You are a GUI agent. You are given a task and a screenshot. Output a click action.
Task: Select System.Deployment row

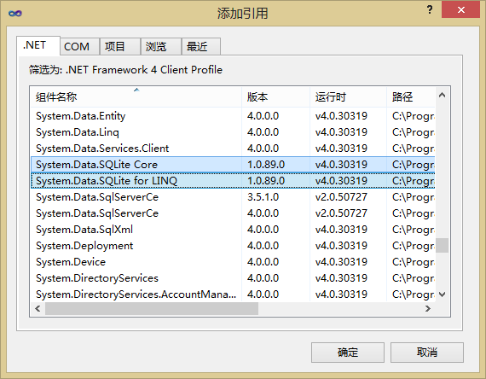(233, 246)
